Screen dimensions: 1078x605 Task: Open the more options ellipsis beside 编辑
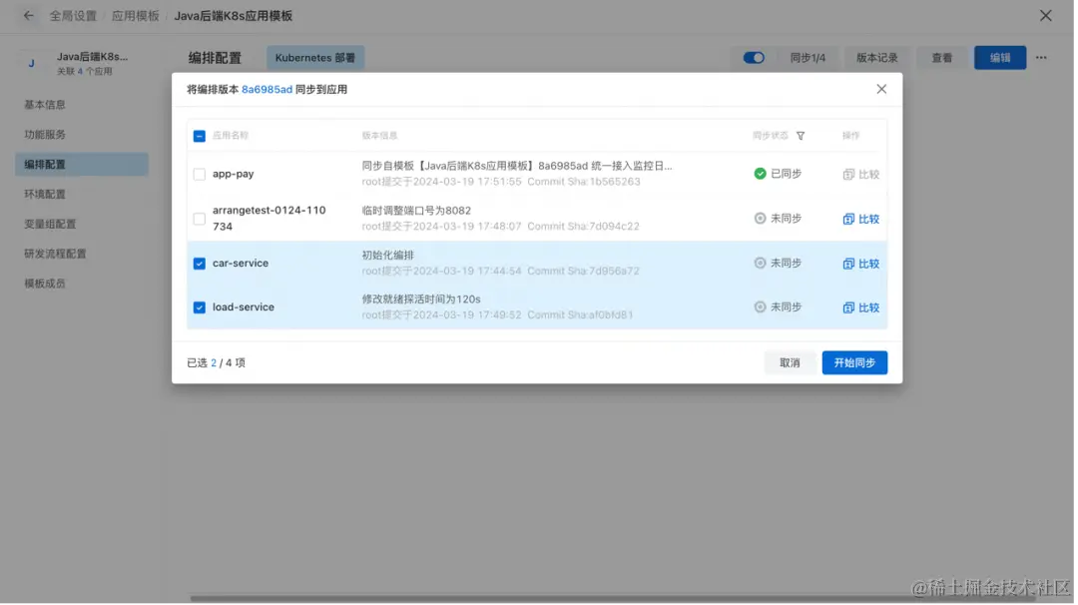pyautogui.click(x=1041, y=58)
